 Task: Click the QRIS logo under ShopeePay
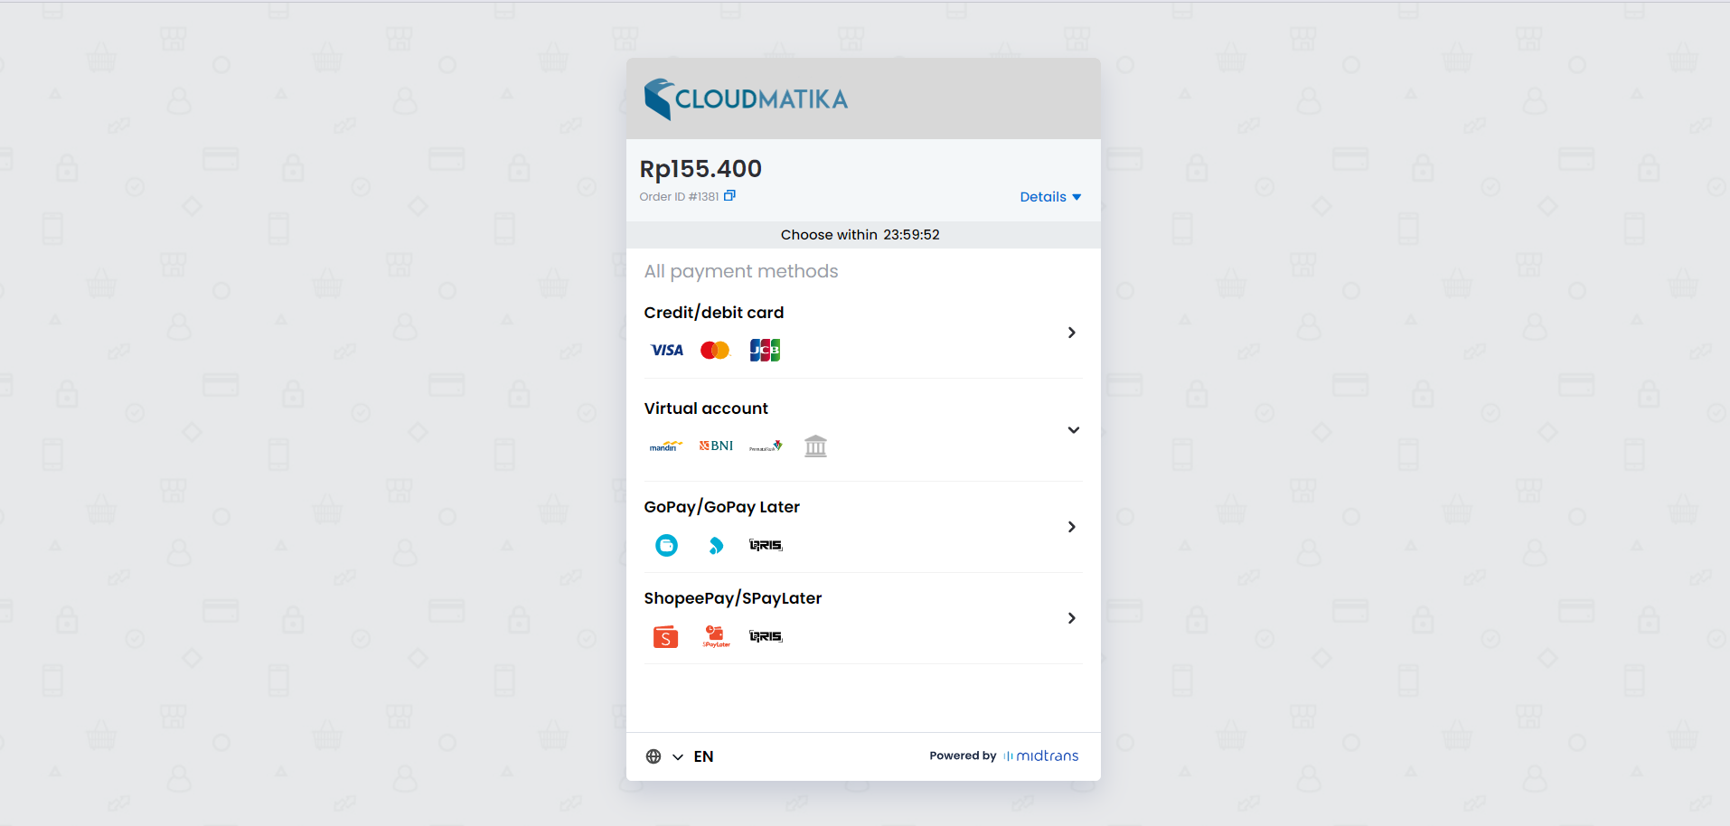(x=766, y=636)
